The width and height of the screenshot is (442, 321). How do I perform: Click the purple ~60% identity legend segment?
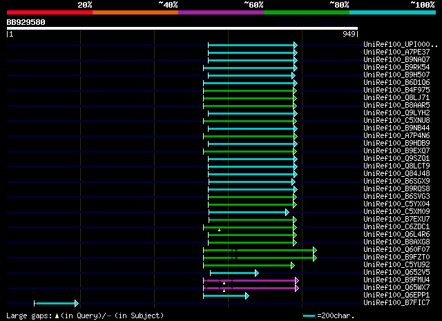pyautogui.click(x=221, y=12)
